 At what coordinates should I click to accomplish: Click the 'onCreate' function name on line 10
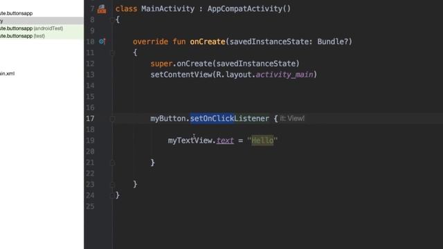coord(208,41)
